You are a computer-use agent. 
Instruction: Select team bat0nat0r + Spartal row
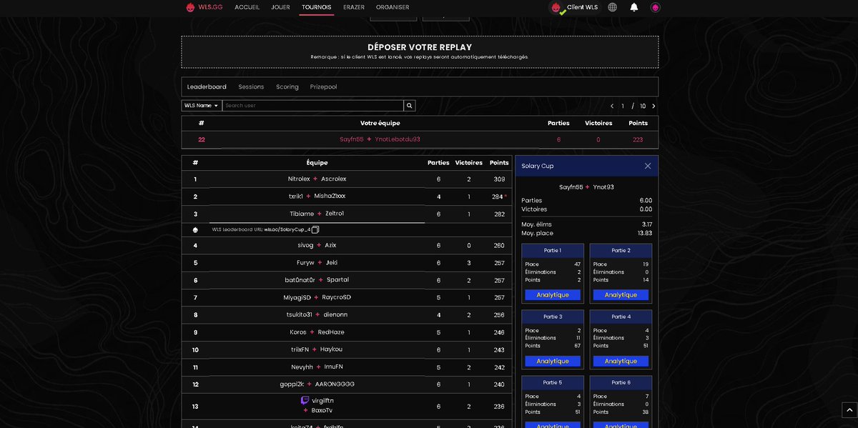coord(347,280)
